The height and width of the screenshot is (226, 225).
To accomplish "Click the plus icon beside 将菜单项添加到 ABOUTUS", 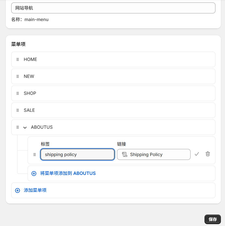I will 34,173.
